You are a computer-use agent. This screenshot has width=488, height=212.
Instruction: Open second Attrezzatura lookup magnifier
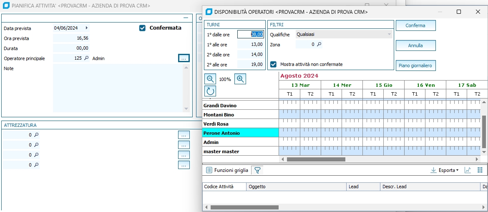pos(36,145)
